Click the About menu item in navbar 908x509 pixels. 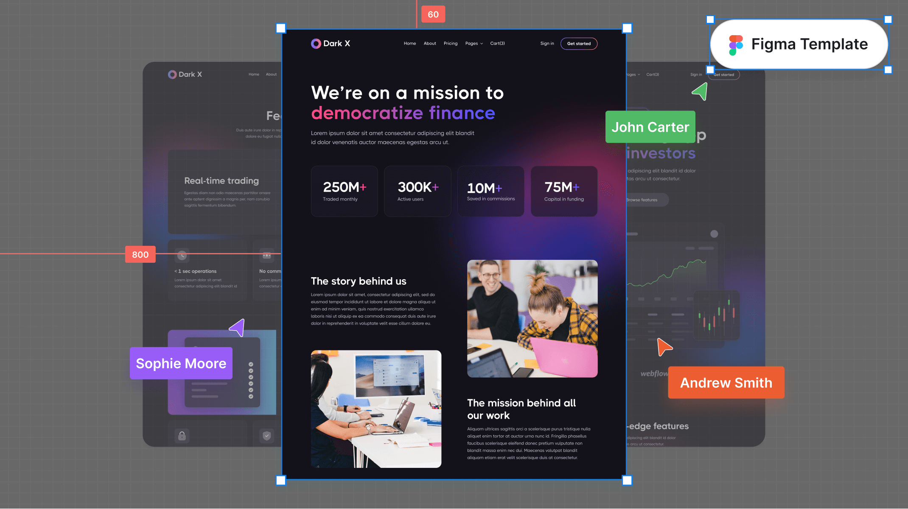coord(430,44)
